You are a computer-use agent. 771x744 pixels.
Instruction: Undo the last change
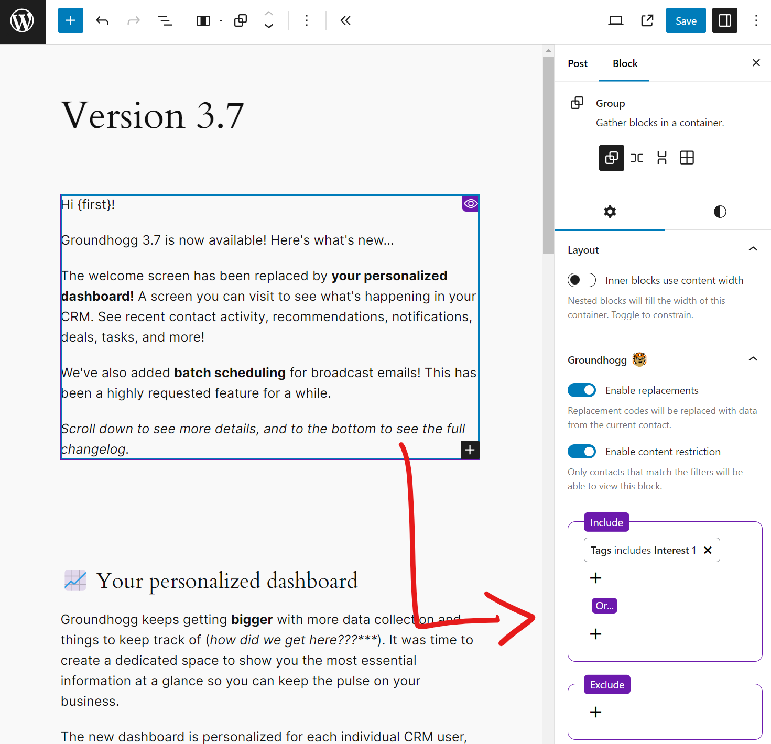tap(102, 20)
